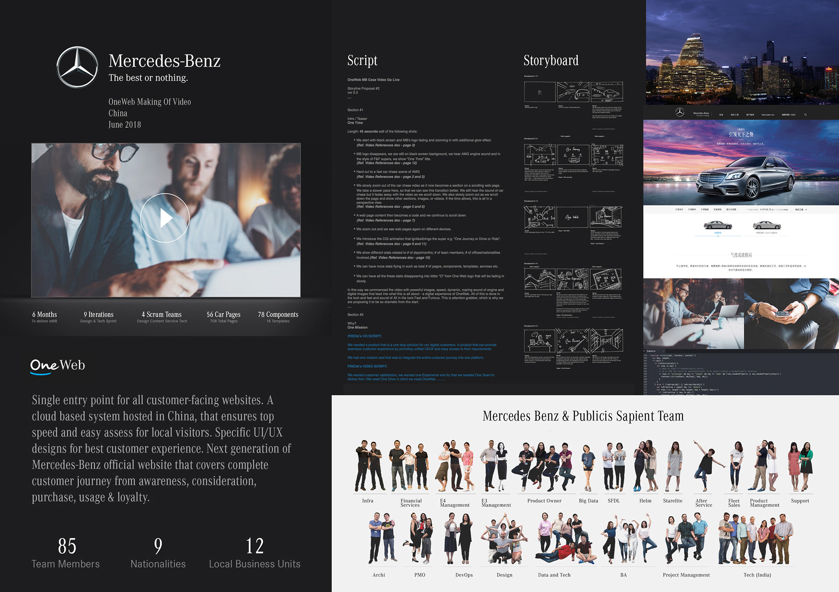Screen dimensions: 839x592
Task: Expand the 购买工具 dropdown chevron
Action: [x=806, y=210]
